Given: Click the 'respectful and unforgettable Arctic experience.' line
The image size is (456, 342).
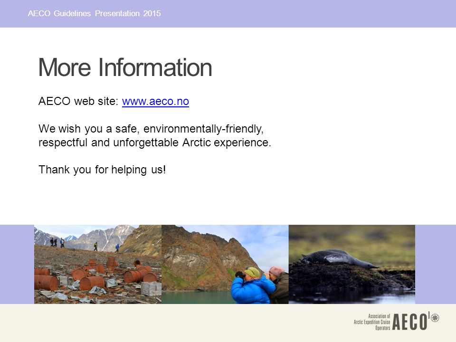Looking at the screenshot, I should click(155, 142).
